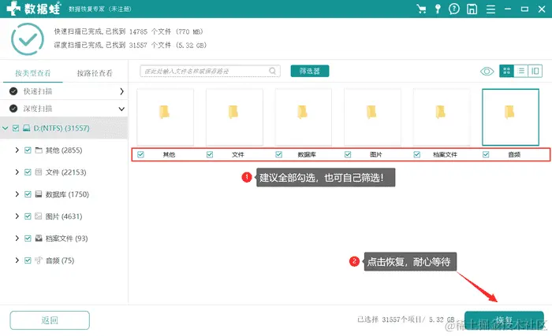Uncheck 档案文件 (93) checkbox in tree
This screenshot has width=552, height=336.
click(28, 238)
